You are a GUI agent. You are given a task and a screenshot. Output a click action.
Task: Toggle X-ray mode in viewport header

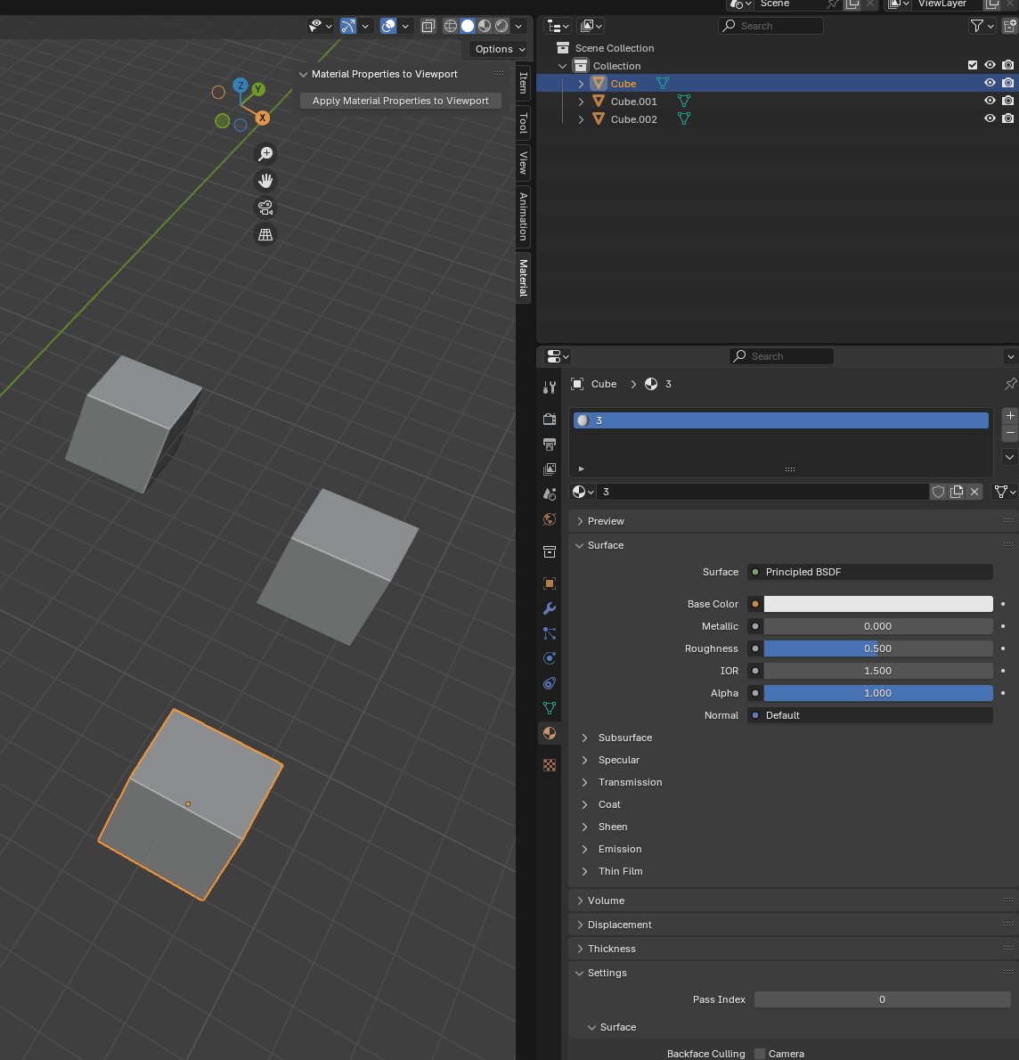pos(428,27)
